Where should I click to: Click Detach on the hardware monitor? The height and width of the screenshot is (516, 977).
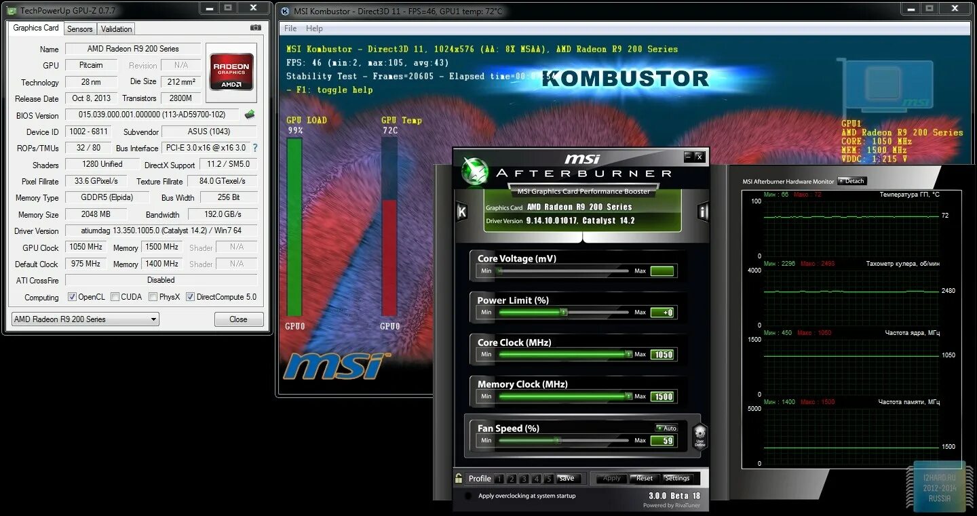click(x=852, y=181)
